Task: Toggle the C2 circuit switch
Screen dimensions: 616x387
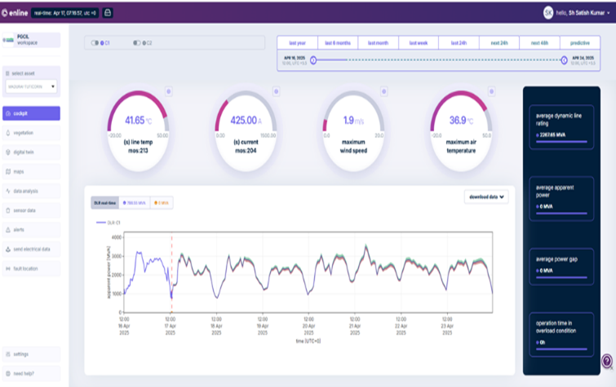Action: 136,42
